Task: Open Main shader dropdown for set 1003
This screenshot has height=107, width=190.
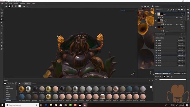Action: click(x=181, y=45)
